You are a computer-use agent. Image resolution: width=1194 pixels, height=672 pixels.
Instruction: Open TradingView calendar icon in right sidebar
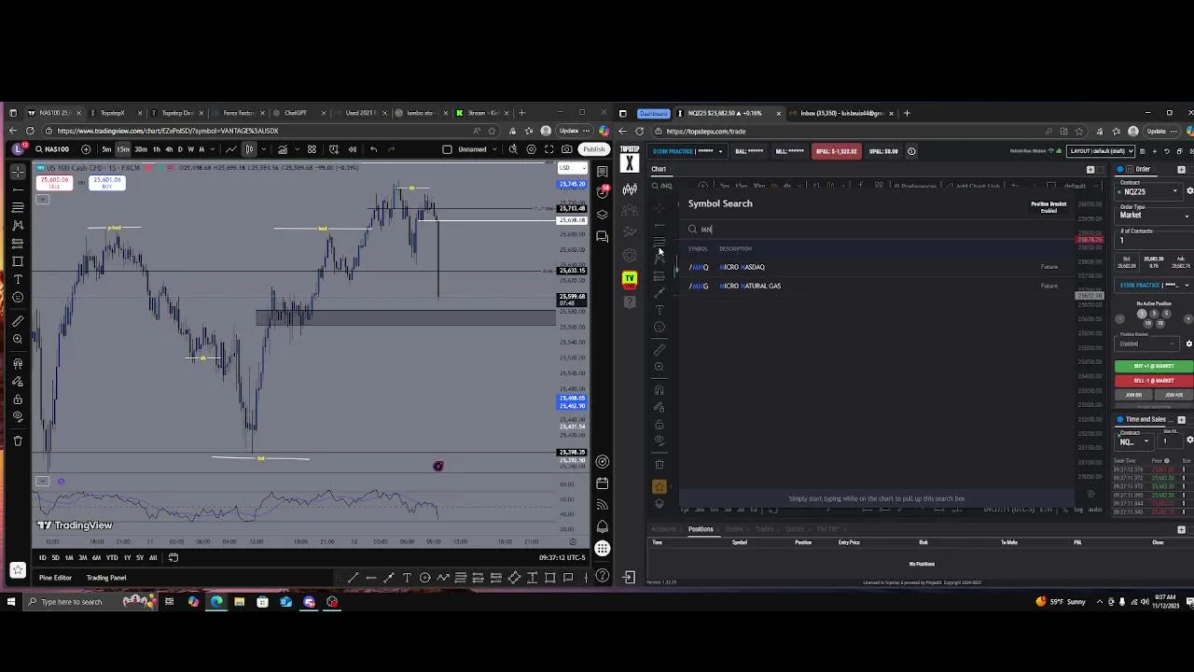pyautogui.click(x=603, y=483)
